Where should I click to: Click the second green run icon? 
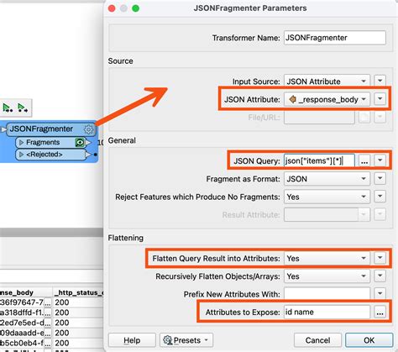pos(23,108)
